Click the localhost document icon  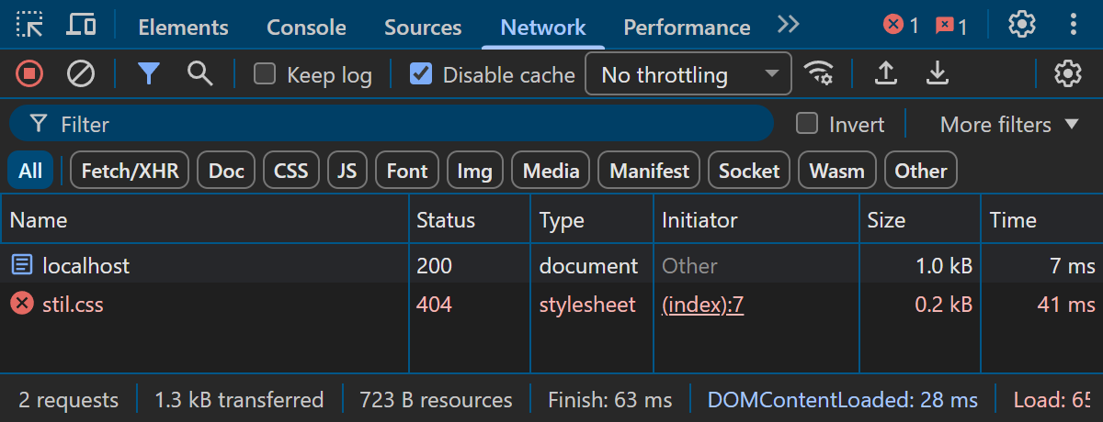pyautogui.click(x=21, y=266)
